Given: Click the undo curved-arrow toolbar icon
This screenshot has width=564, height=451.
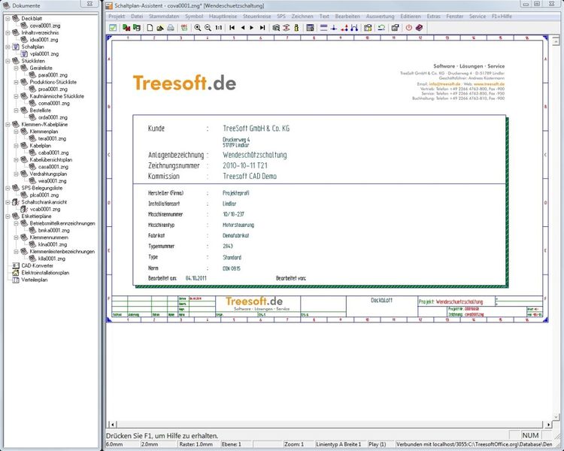Looking at the screenshot, I should click(x=381, y=28).
